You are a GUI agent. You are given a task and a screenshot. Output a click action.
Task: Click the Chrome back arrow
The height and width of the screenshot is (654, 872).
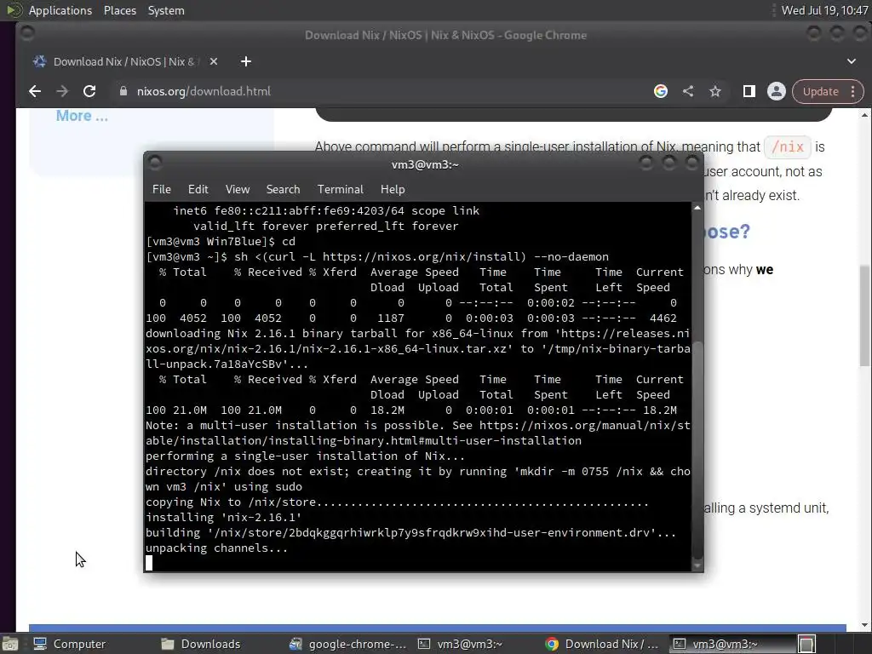[35, 91]
